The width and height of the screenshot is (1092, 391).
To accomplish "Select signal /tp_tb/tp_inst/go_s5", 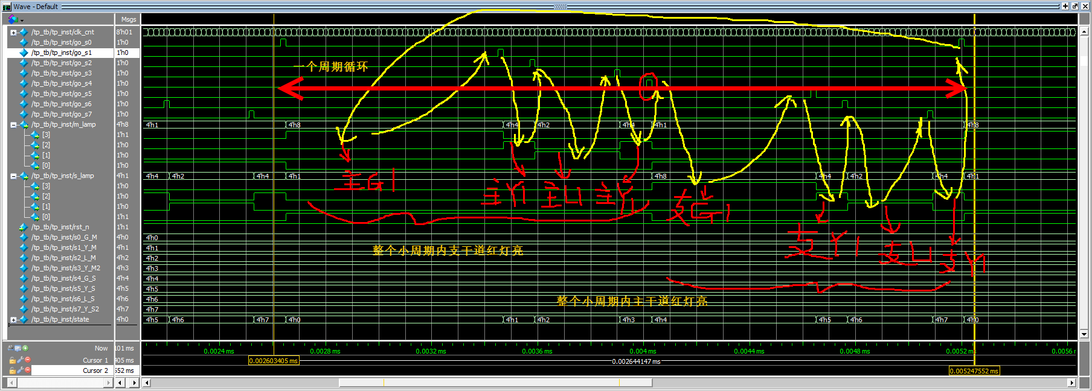I will 62,94.
